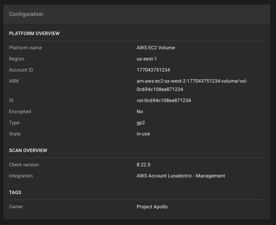Select the Encrypted value No
Viewport: 276px width, 225px height.
[140, 111]
